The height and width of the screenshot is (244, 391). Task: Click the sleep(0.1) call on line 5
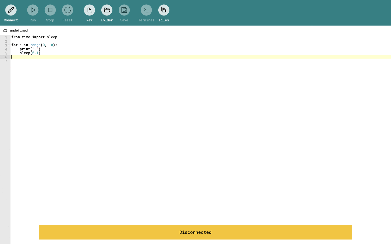pos(30,53)
